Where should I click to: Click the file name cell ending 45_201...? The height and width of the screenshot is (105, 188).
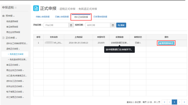point(54,43)
